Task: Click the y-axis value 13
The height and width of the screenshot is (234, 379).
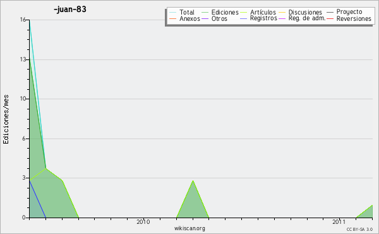Action: 23,59
